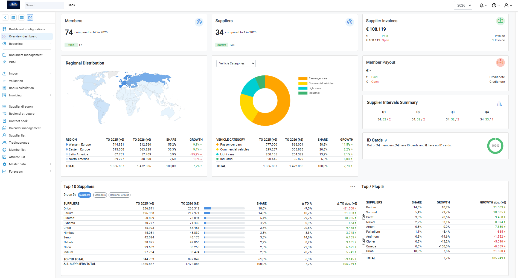Open the notifications bell menu
This screenshot has width=518, height=278.
point(483,5)
